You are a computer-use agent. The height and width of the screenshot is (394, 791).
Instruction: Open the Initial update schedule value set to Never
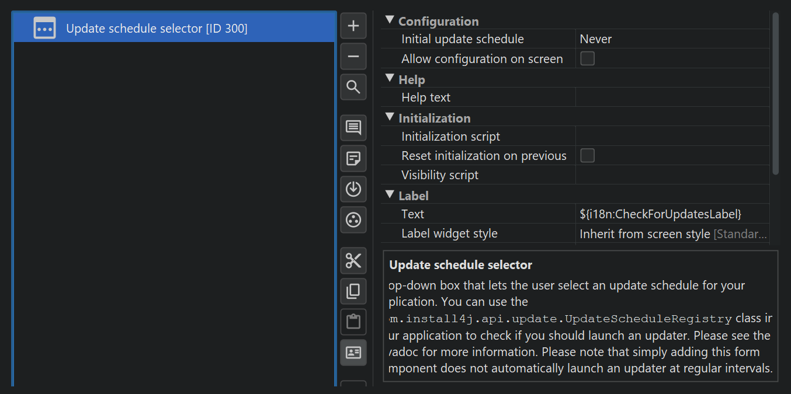[x=672, y=39]
